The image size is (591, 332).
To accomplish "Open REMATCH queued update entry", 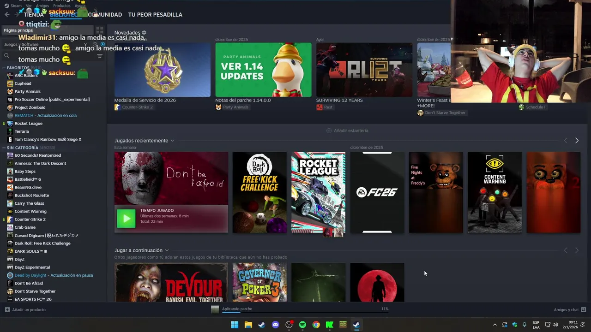I will coord(45,115).
